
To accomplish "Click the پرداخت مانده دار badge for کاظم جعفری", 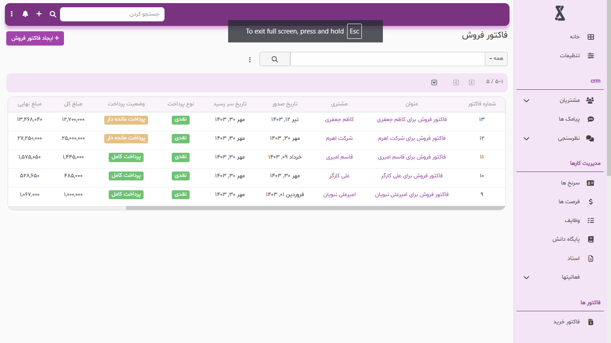I will tap(126, 120).
